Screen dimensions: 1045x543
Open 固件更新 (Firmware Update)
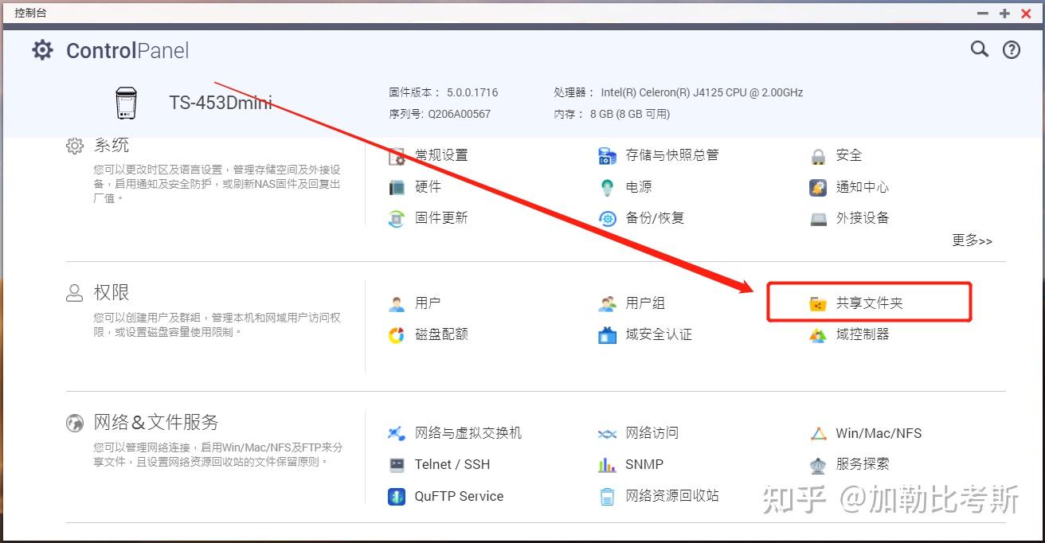[441, 218]
